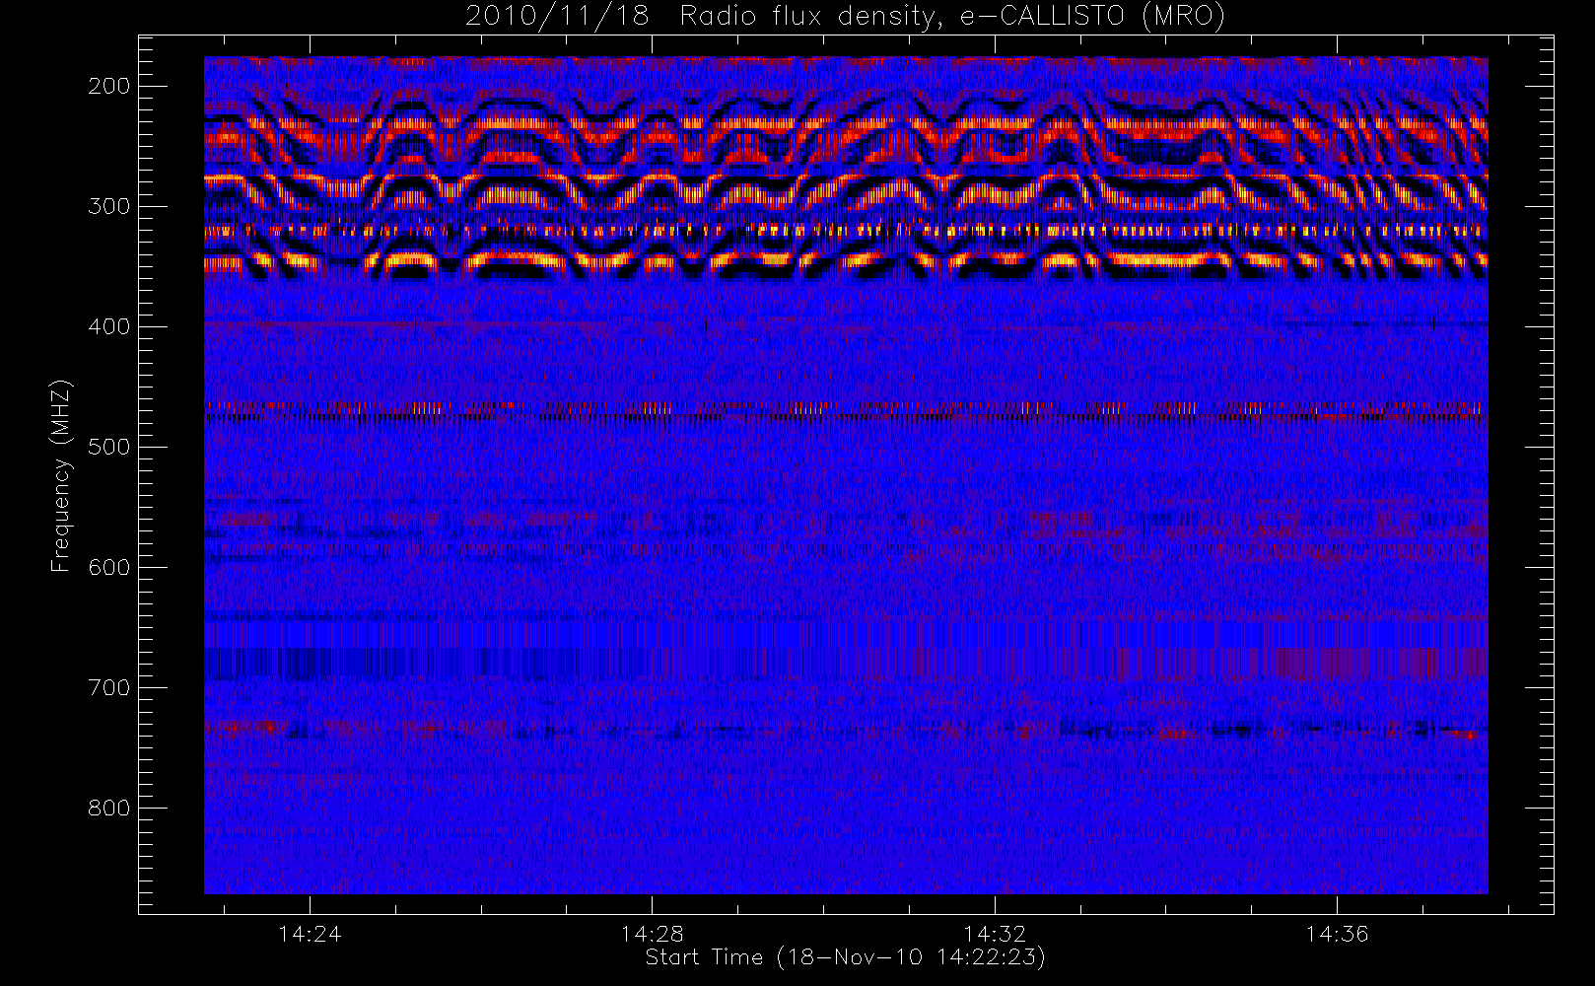The image size is (1595, 986).
Task: Click the '800' frequency tick label
Action: (109, 808)
